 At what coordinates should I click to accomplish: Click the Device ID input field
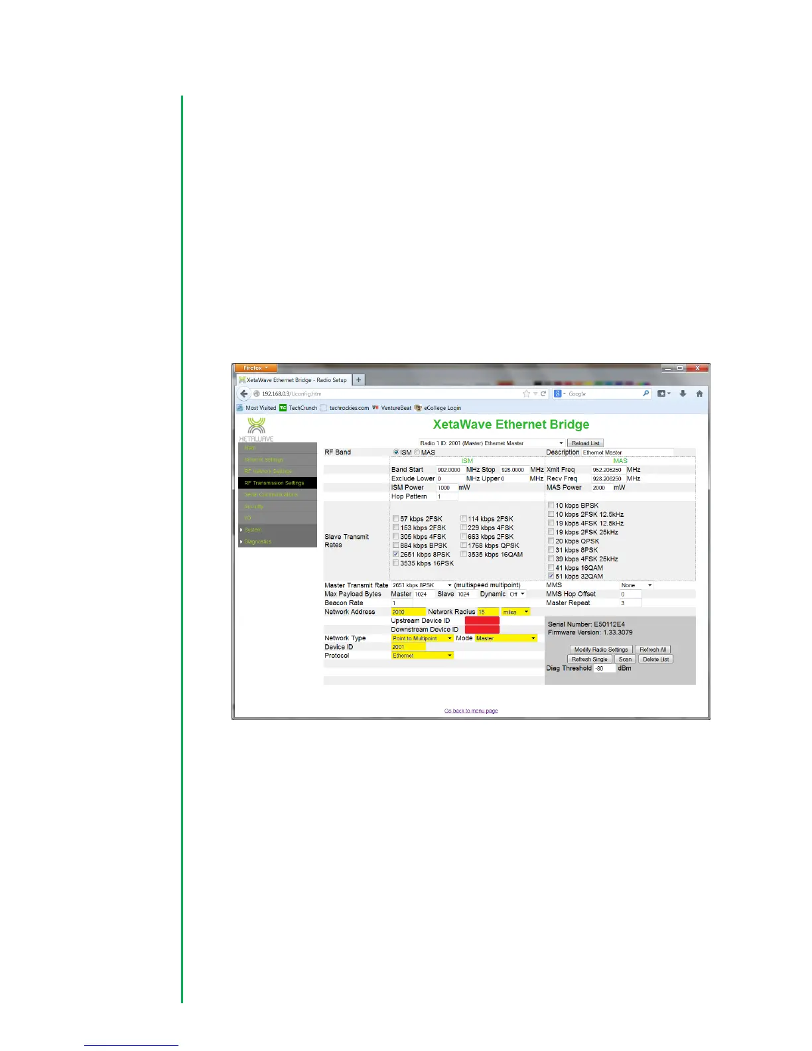pos(408,647)
